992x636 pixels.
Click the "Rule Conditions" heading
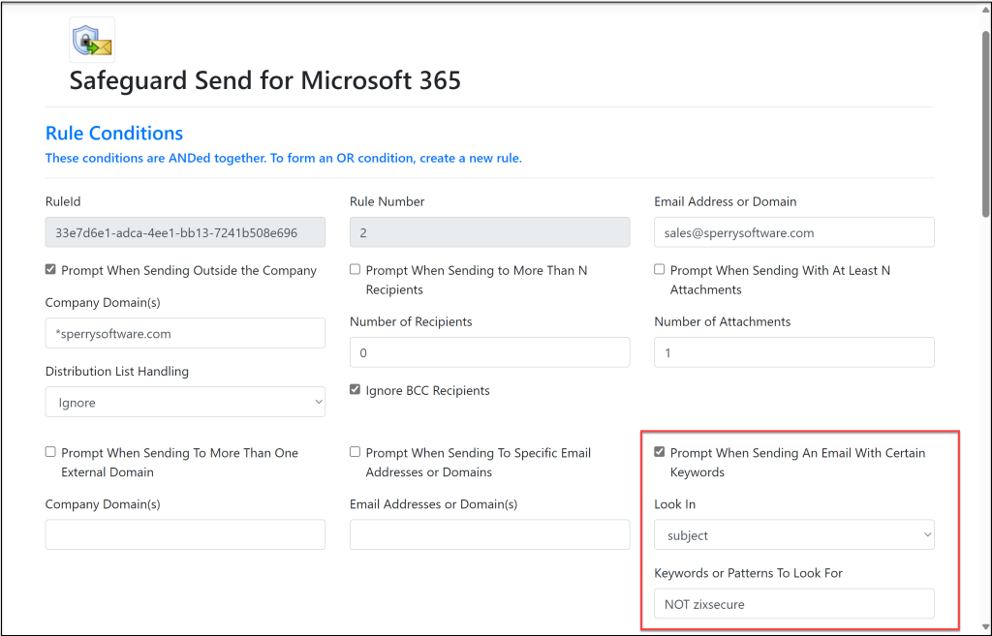coord(113,133)
